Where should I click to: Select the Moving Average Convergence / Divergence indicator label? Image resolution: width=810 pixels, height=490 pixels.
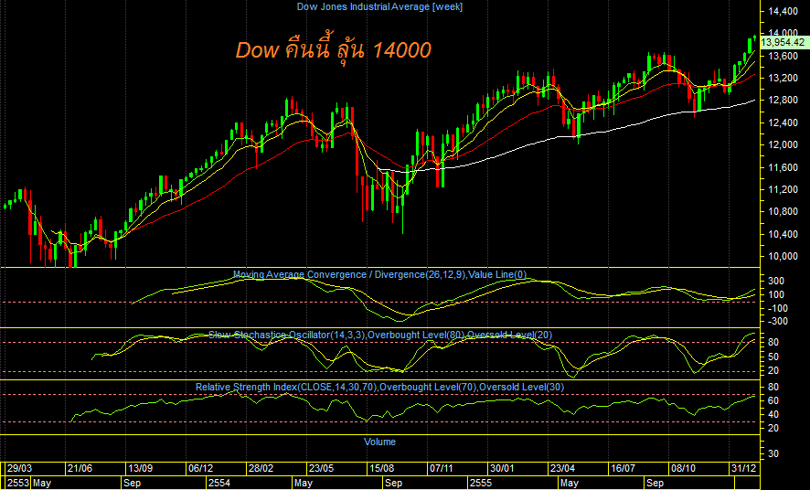[x=379, y=274]
